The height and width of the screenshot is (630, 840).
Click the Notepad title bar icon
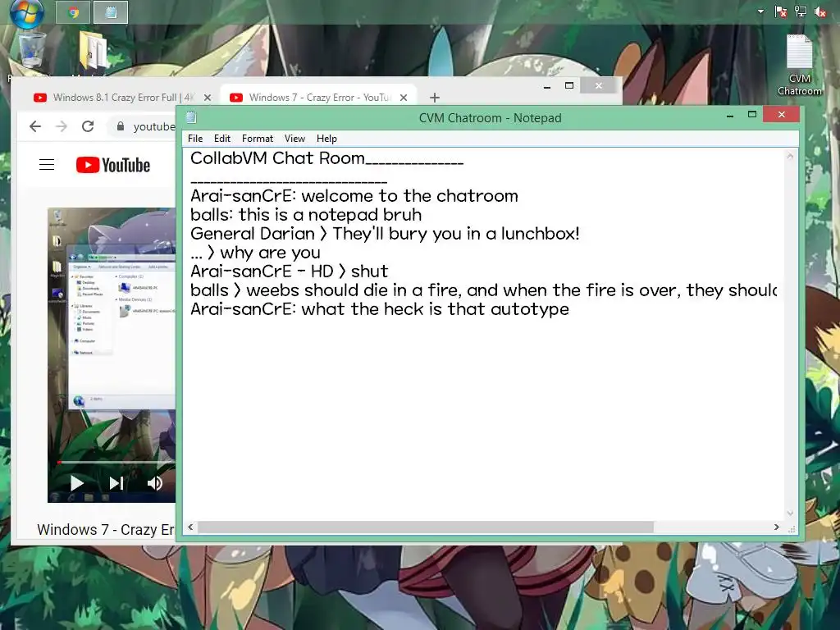(x=191, y=117)
